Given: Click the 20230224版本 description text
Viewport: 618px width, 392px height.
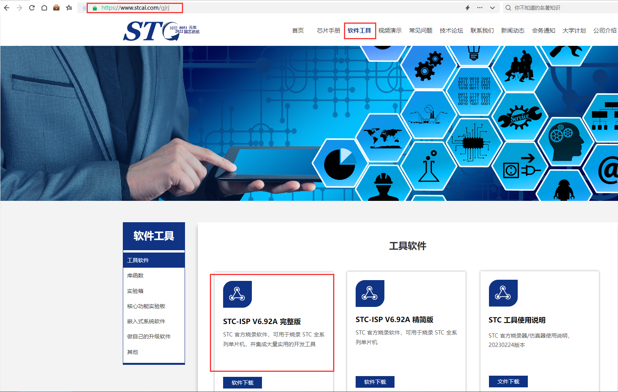Looking at the screenshot, I should click(x=529, y=340).
